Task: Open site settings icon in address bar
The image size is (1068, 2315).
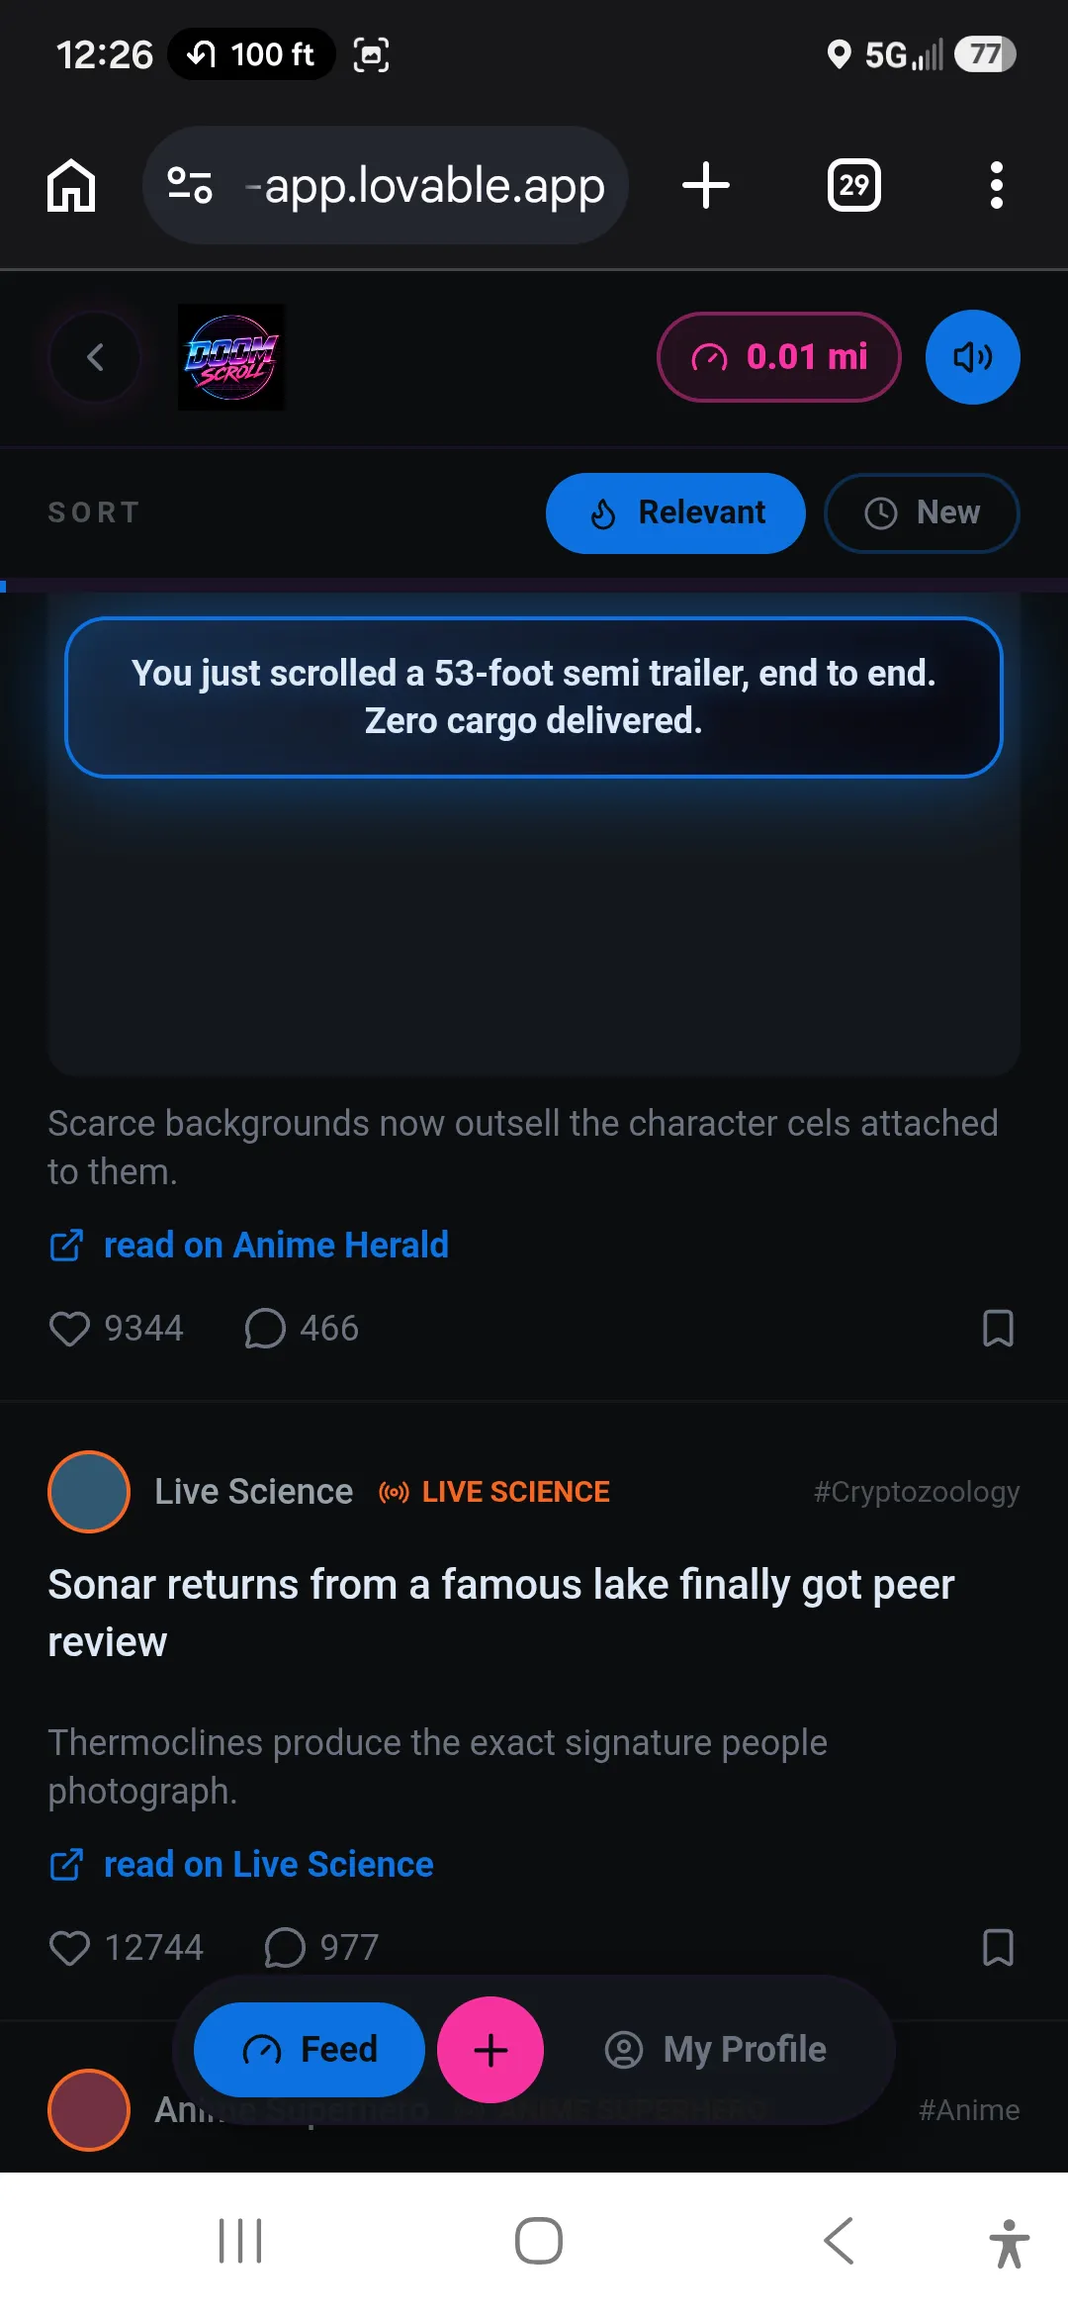Action: pyautogui.click(x=190, y=185)
